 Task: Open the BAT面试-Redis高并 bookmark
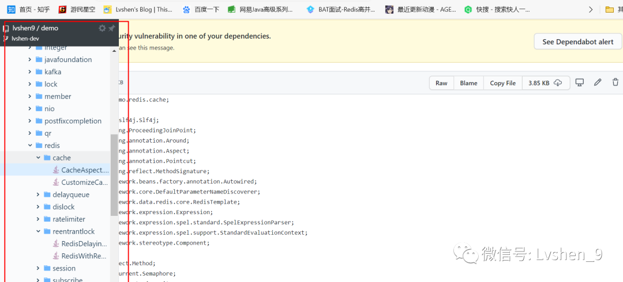(340, 9)
